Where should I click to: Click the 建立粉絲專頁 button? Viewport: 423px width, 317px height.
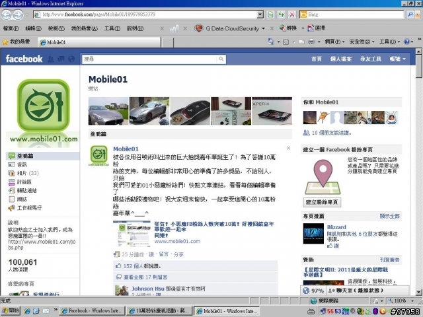pyautogui.click(x=322, y=202)
